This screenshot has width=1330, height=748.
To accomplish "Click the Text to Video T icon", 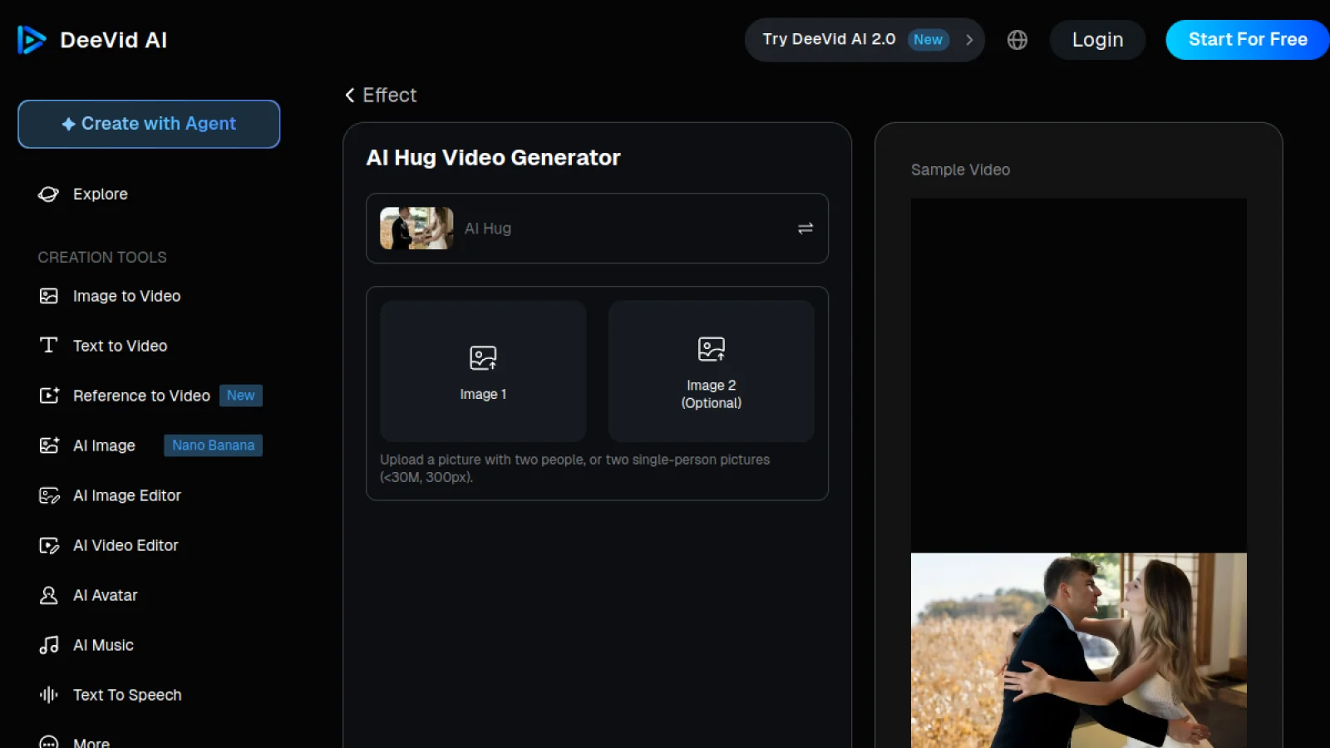I will pos(49,345).
